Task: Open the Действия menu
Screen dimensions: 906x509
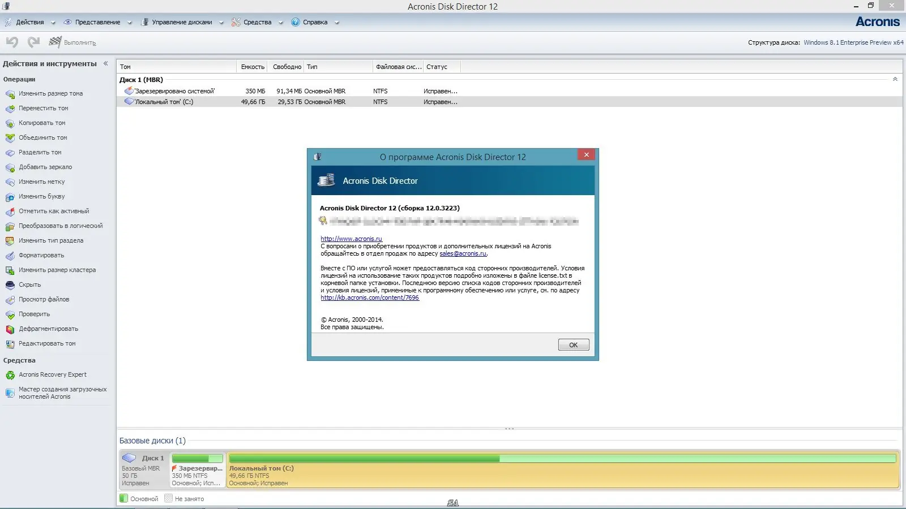Action: point(30,23)
